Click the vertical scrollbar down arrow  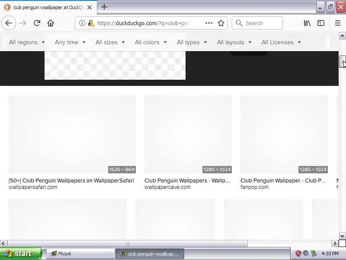tap(342, 236)
